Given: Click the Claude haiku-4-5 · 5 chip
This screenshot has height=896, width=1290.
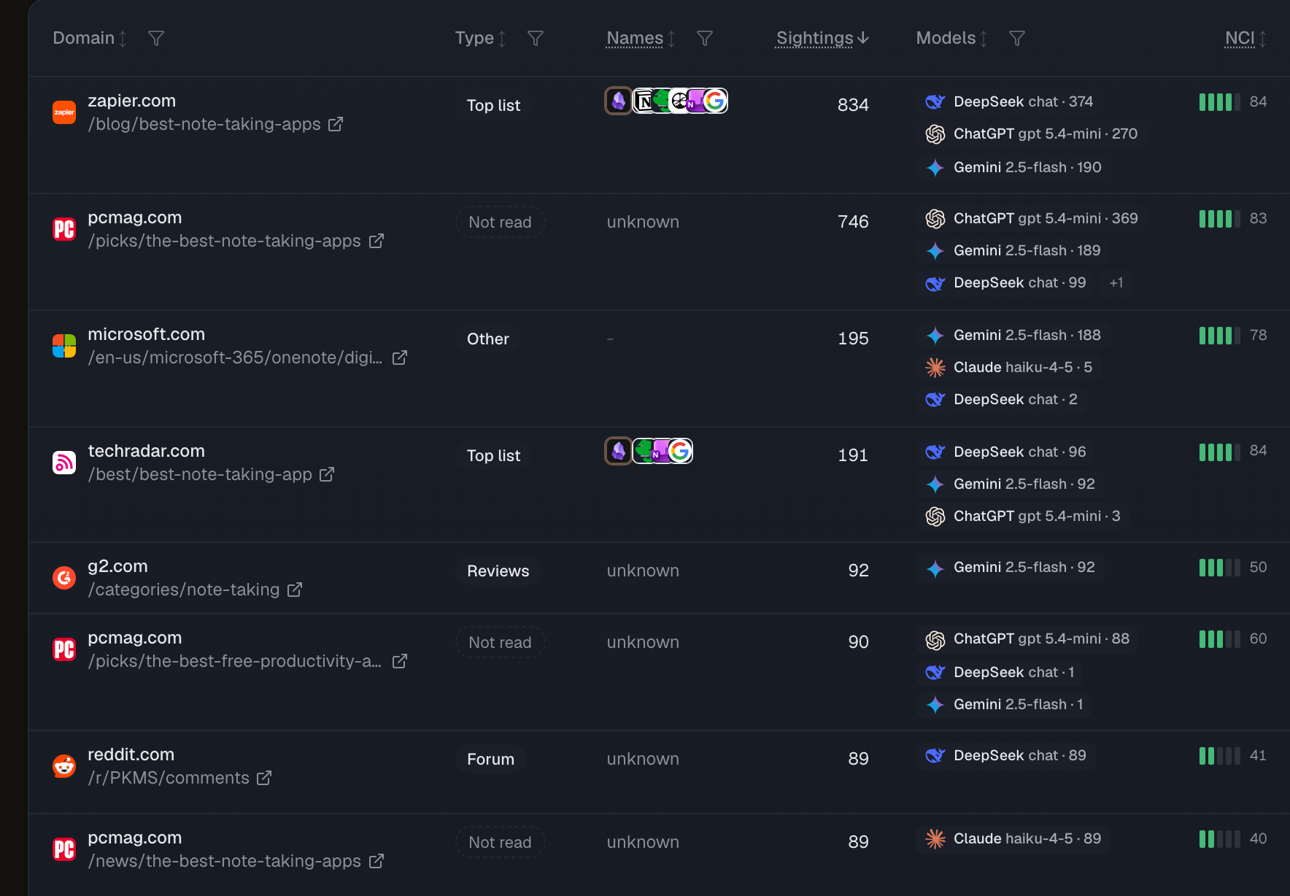Looking at the screenshot, I should tap(1009, 368).
